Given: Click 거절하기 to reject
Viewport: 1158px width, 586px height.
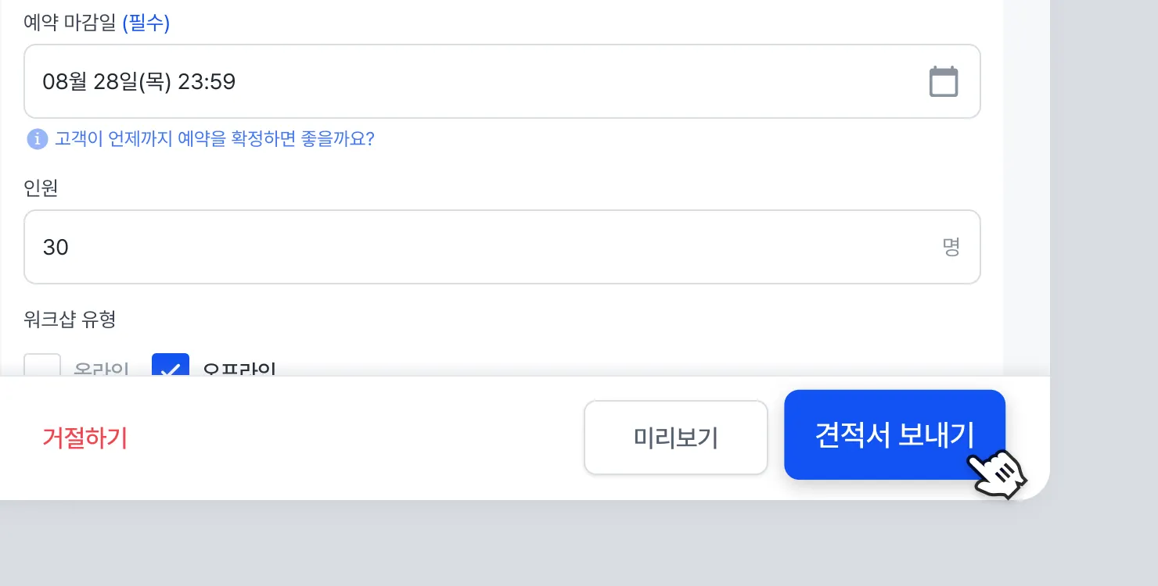Looking at the screenshot, I should (x=85, y=438).
